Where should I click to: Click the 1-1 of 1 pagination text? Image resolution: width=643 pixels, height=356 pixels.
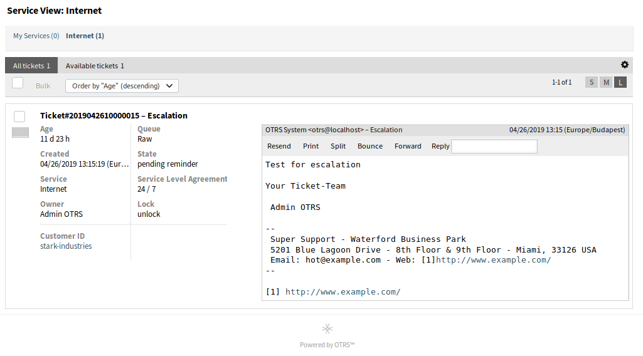coord(561,82)
